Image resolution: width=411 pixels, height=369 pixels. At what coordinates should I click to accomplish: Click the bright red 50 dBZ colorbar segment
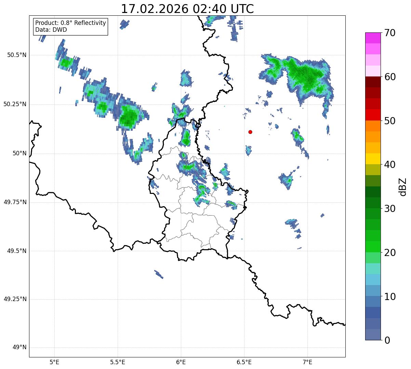pyautogui.click(x=373, y=115)
